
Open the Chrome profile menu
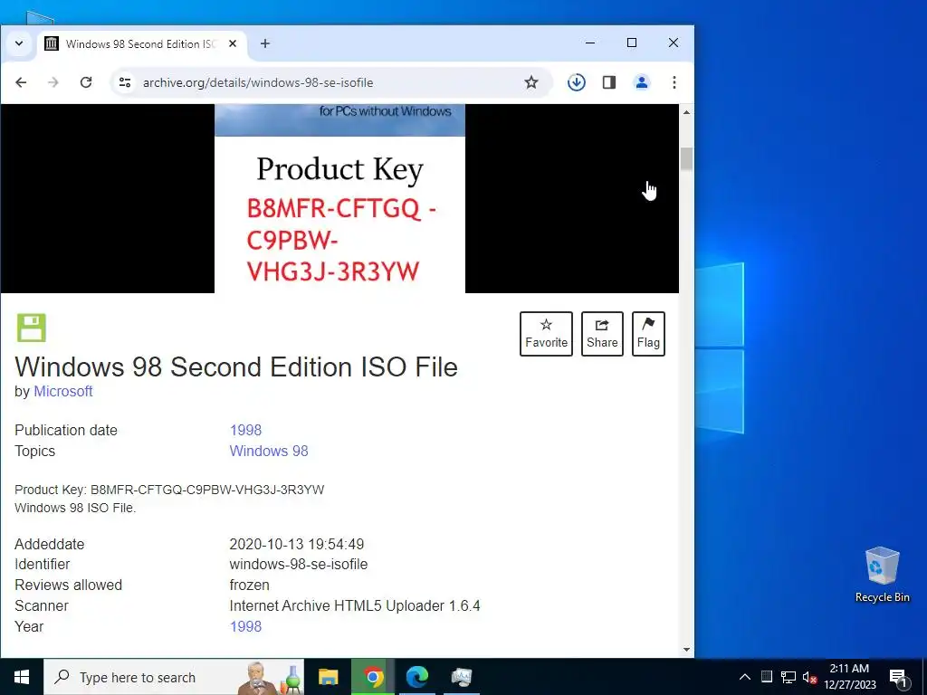642,82
